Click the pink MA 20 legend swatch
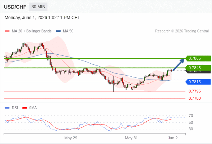Viewport: 212px width, 144px height. click(x=7, y=31)
